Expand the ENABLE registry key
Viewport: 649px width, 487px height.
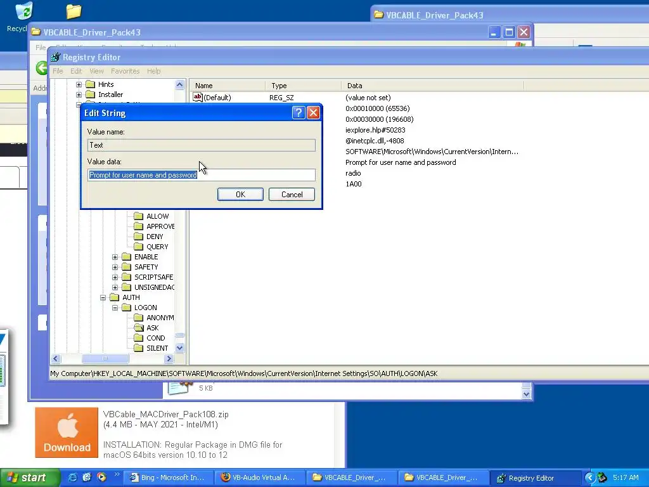coord(115,257)
